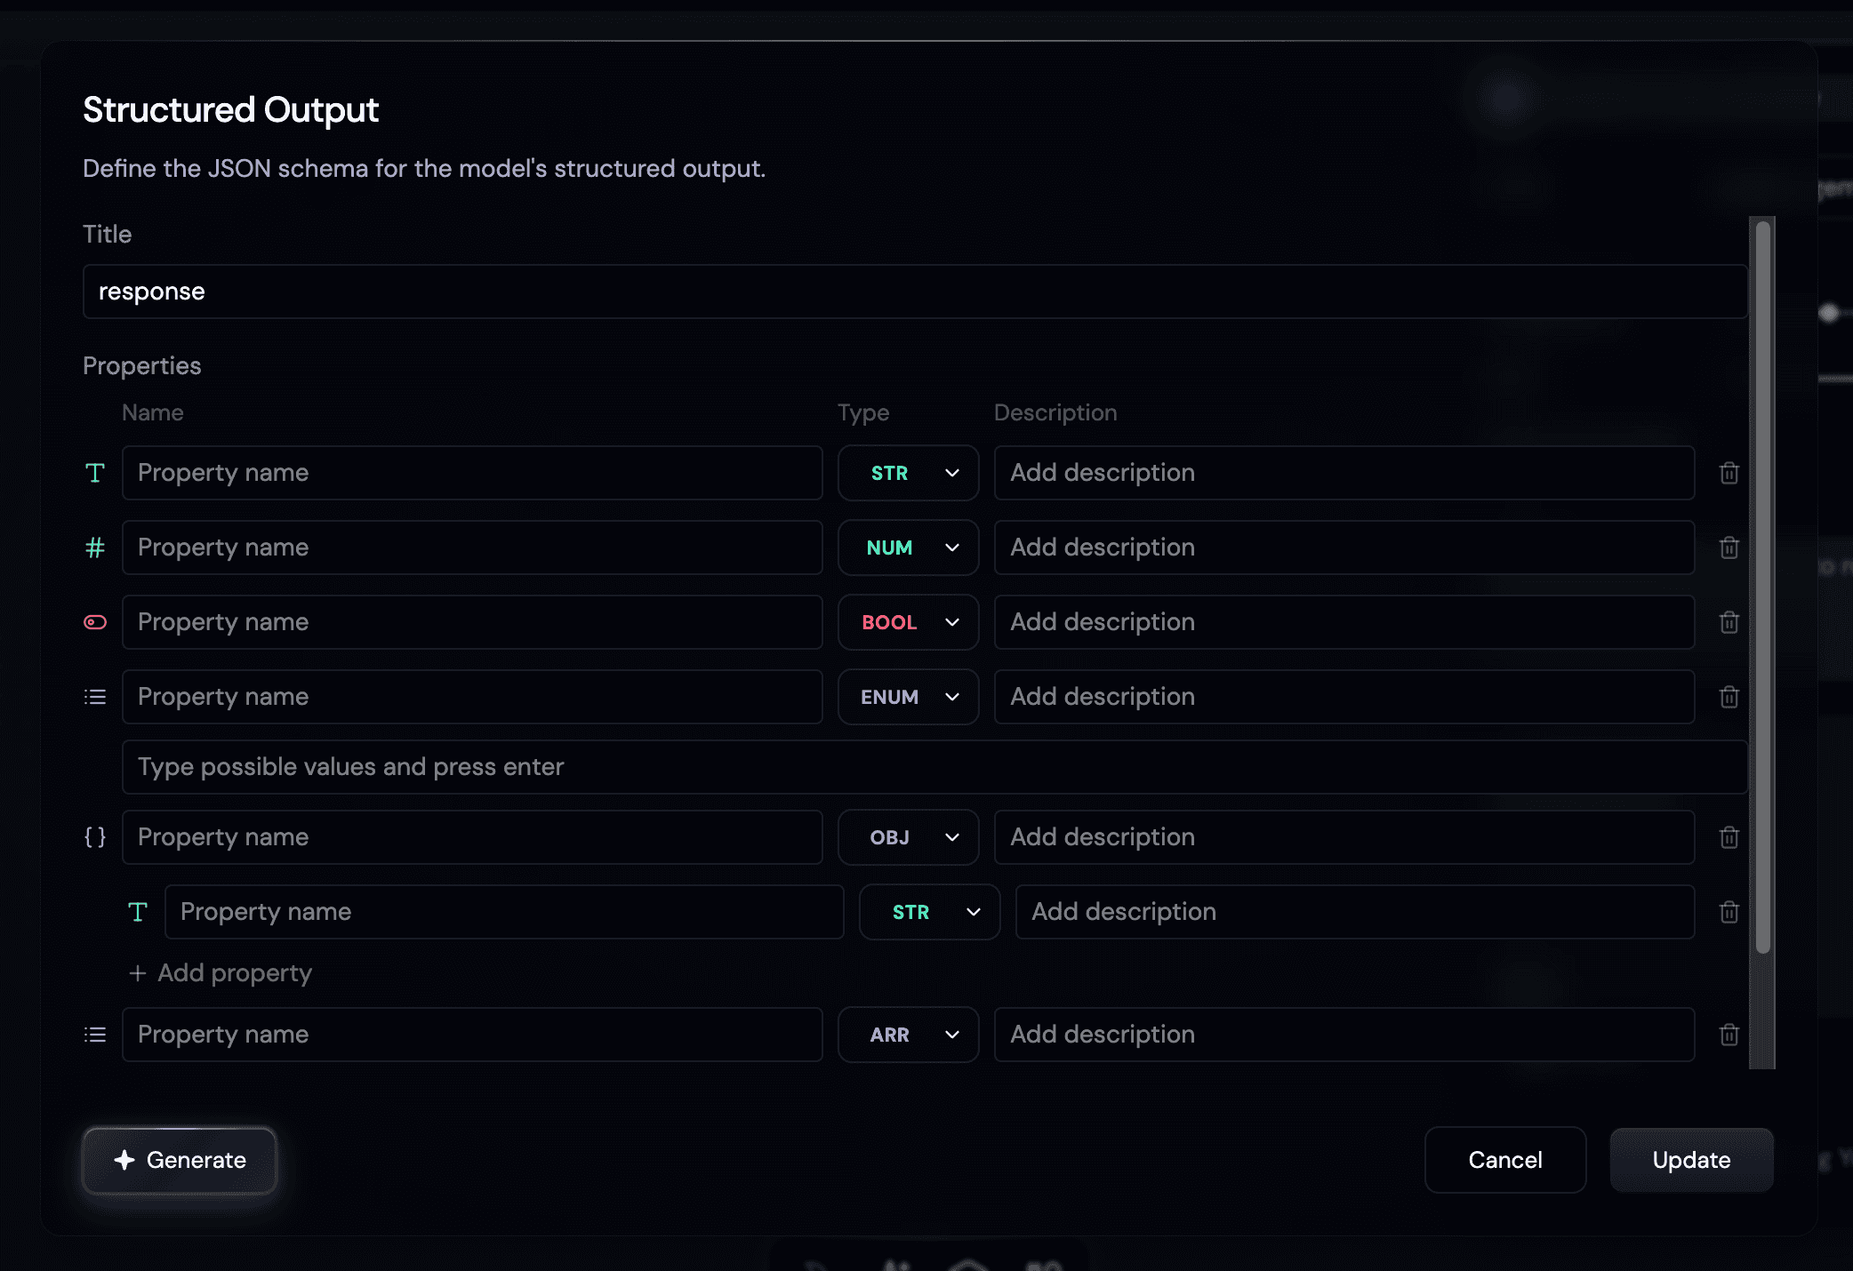Viewport: 1853px width, 1271px height.
Task: Delete the OBJ property row
Action: pos(1729,837)
